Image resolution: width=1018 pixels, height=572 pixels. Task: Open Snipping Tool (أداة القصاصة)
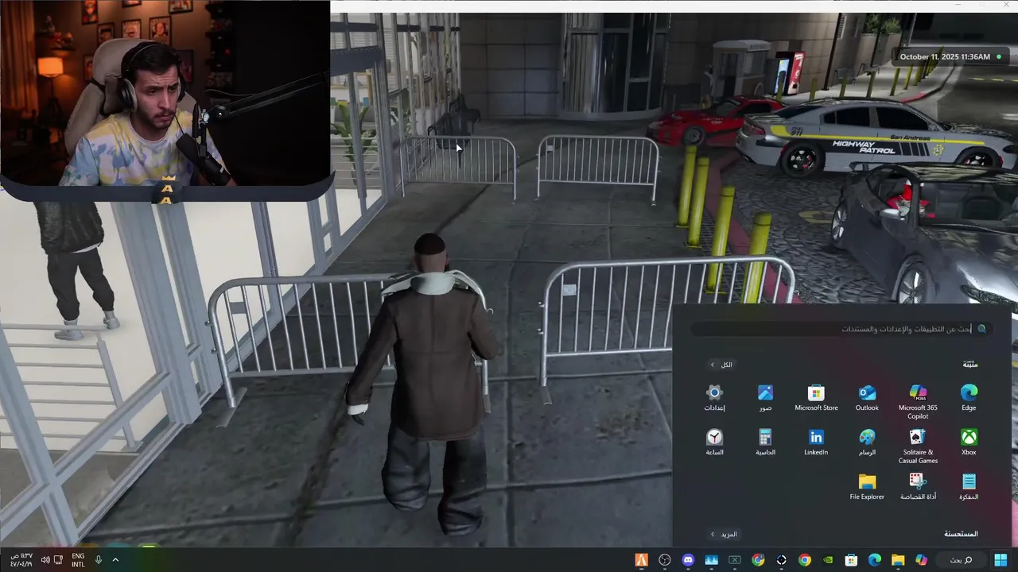click(918, 486)
